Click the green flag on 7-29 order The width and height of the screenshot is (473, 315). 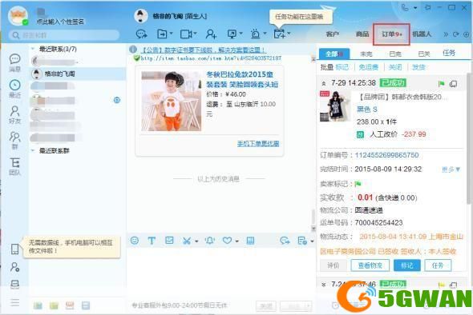pos(441,84)
